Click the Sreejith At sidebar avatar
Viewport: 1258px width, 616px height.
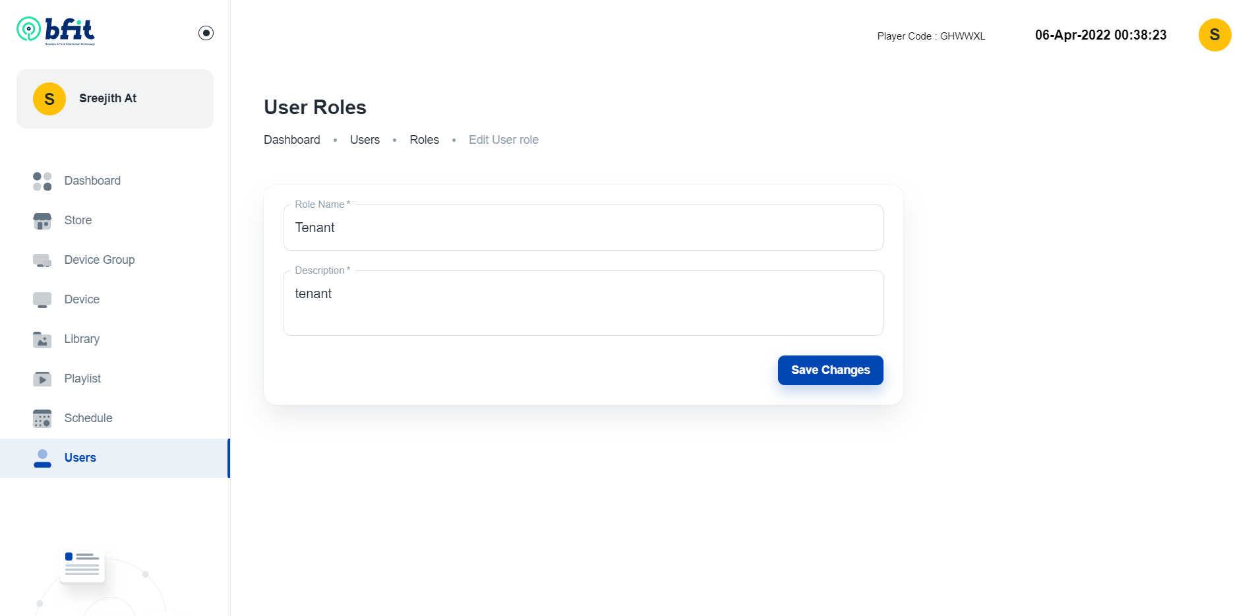pyautogui.click(x=49, y=99)
